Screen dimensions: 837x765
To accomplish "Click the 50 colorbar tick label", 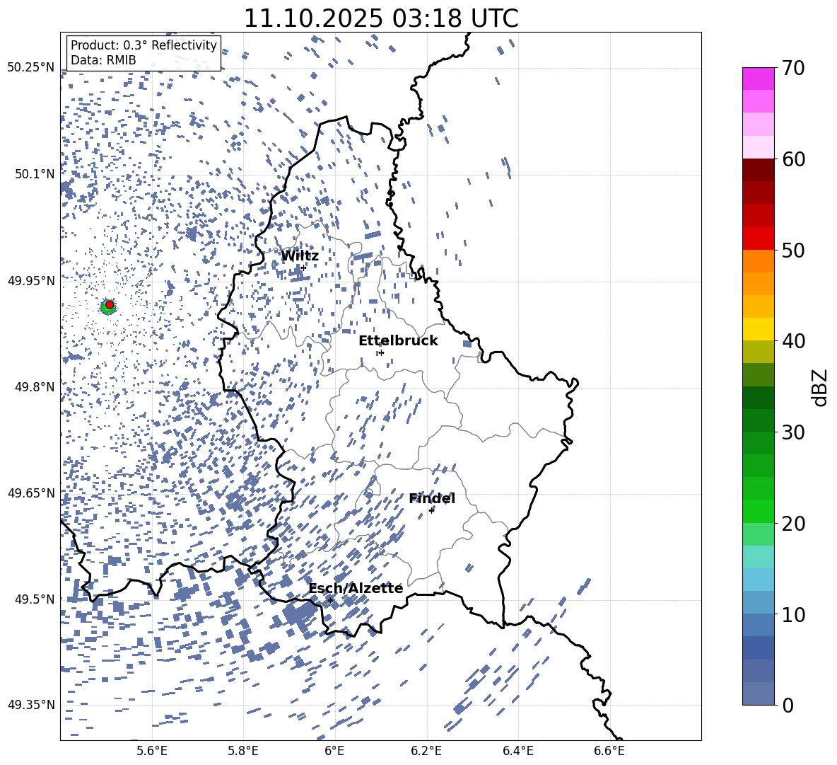I will (793, 250).
